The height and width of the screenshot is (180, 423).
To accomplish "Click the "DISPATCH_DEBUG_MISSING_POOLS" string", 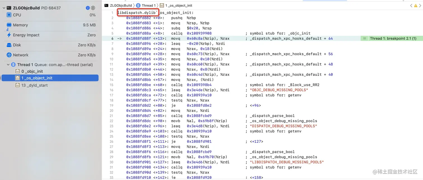I will coord(283,126).
